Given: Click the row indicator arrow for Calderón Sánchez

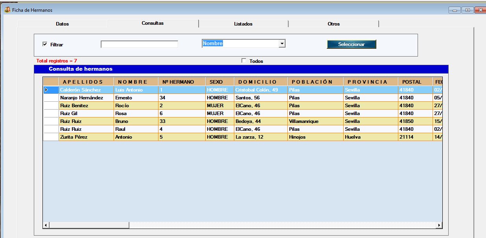Looking at the screenshot, I should [x=47, y=90].
